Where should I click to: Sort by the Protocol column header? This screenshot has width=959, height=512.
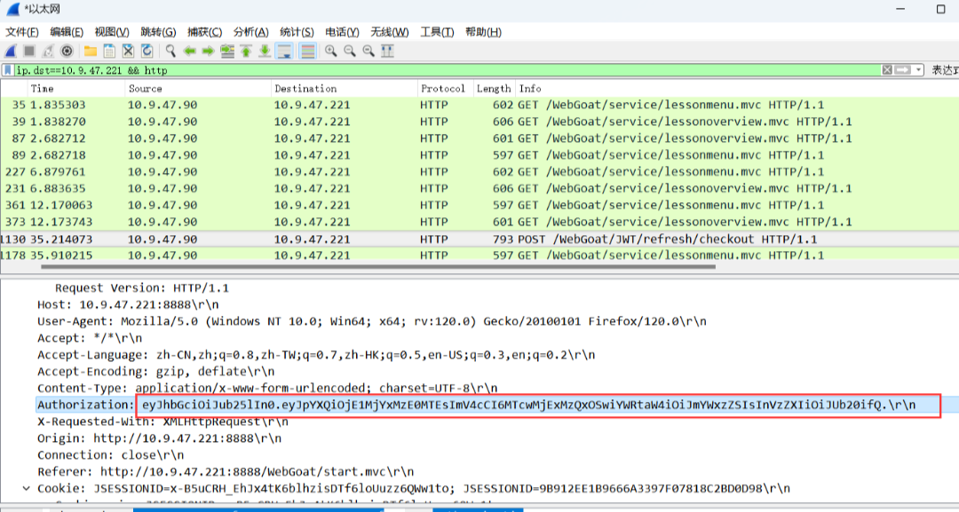tap(445, 89)
